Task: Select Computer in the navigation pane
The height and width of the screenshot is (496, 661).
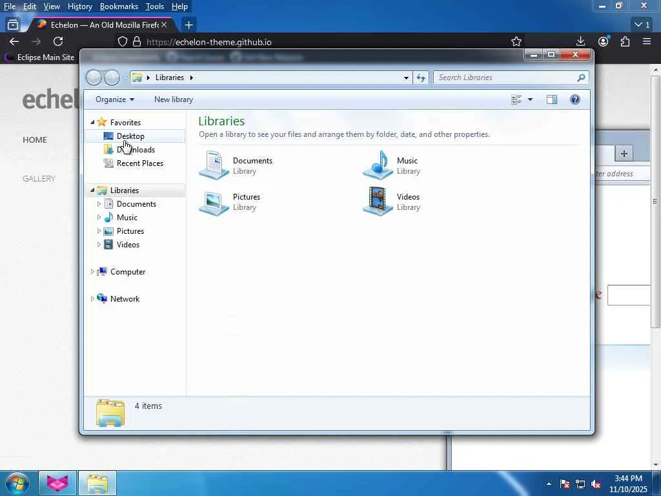Action: click(x=128, y=272)
